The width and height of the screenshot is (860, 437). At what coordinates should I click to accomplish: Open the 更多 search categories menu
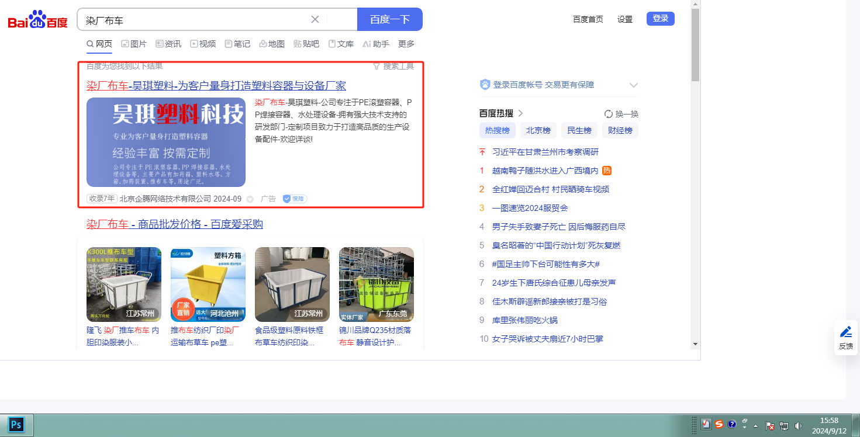click(x=406, y=44)
